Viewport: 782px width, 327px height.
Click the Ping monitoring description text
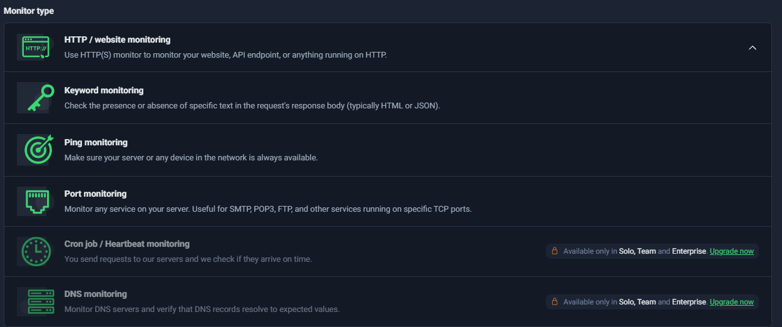(191, 157)
